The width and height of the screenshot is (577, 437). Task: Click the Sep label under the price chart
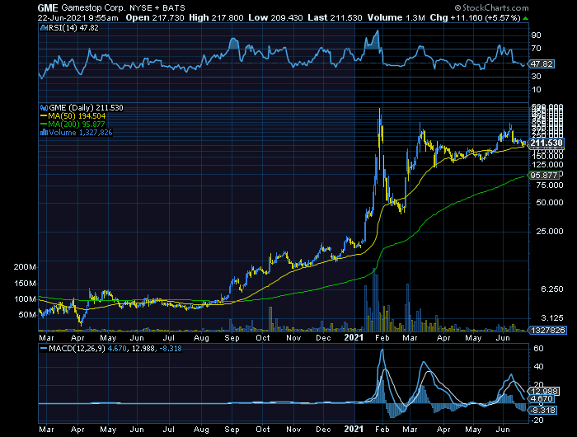click(232, 338)
